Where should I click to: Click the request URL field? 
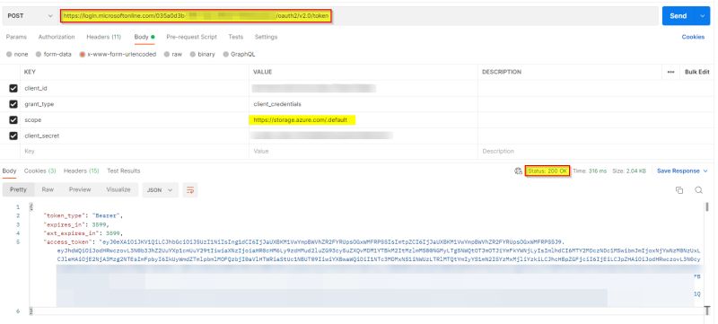click(x=358, y=16)
